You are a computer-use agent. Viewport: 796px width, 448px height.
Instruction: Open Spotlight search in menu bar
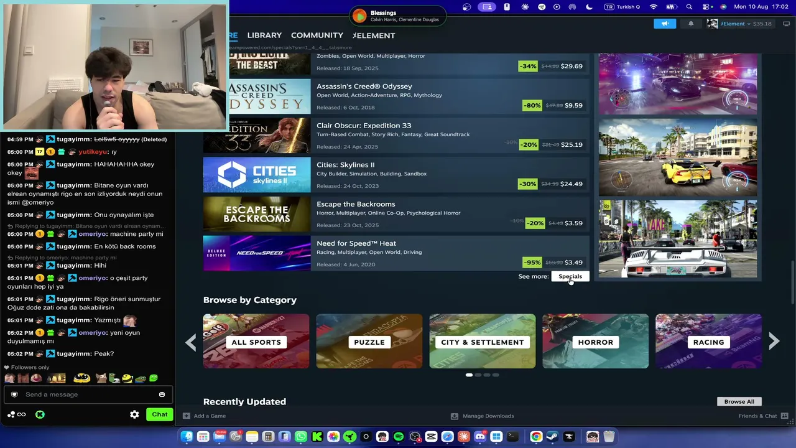[x=689, y=7]
